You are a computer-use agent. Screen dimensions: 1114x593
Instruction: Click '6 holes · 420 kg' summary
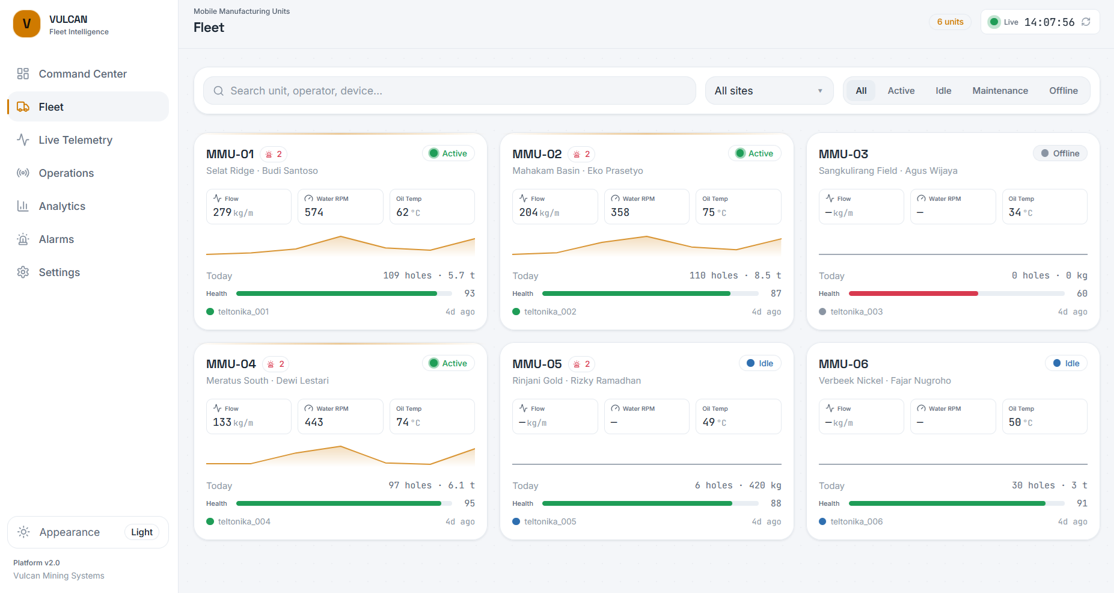coord(738,485)
